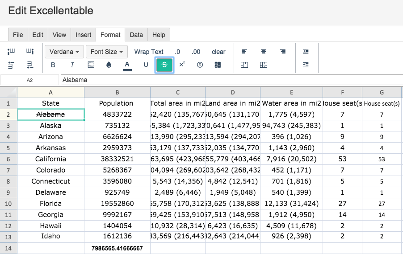Open the Verdana font dropdown

point(64,52)
